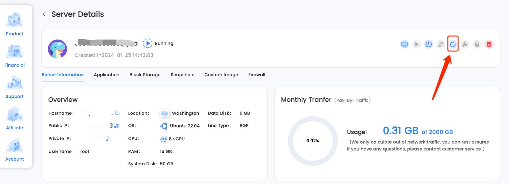Copy the public IP address
This screenshot has width=509, height=184.
[111, 126]
